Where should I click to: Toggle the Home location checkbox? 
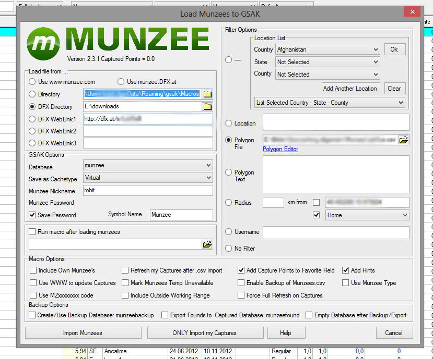(316, 215)
